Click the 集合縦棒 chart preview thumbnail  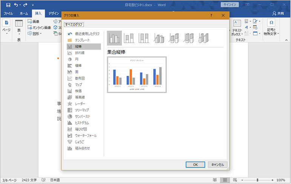click(137, 75)
